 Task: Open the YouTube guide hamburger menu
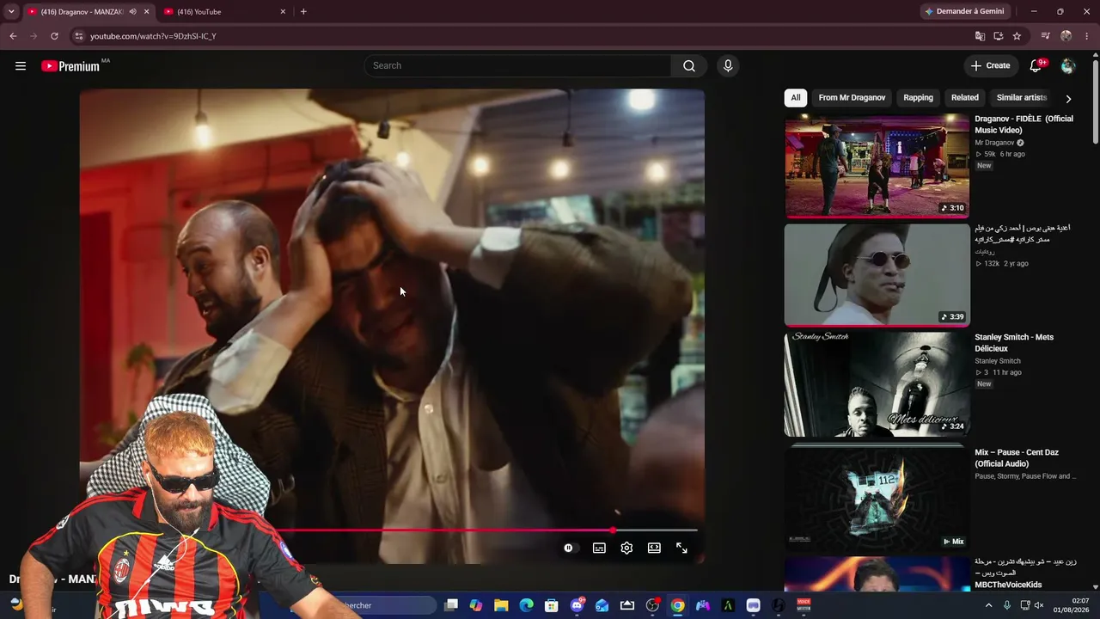click(x=21, y=66)
